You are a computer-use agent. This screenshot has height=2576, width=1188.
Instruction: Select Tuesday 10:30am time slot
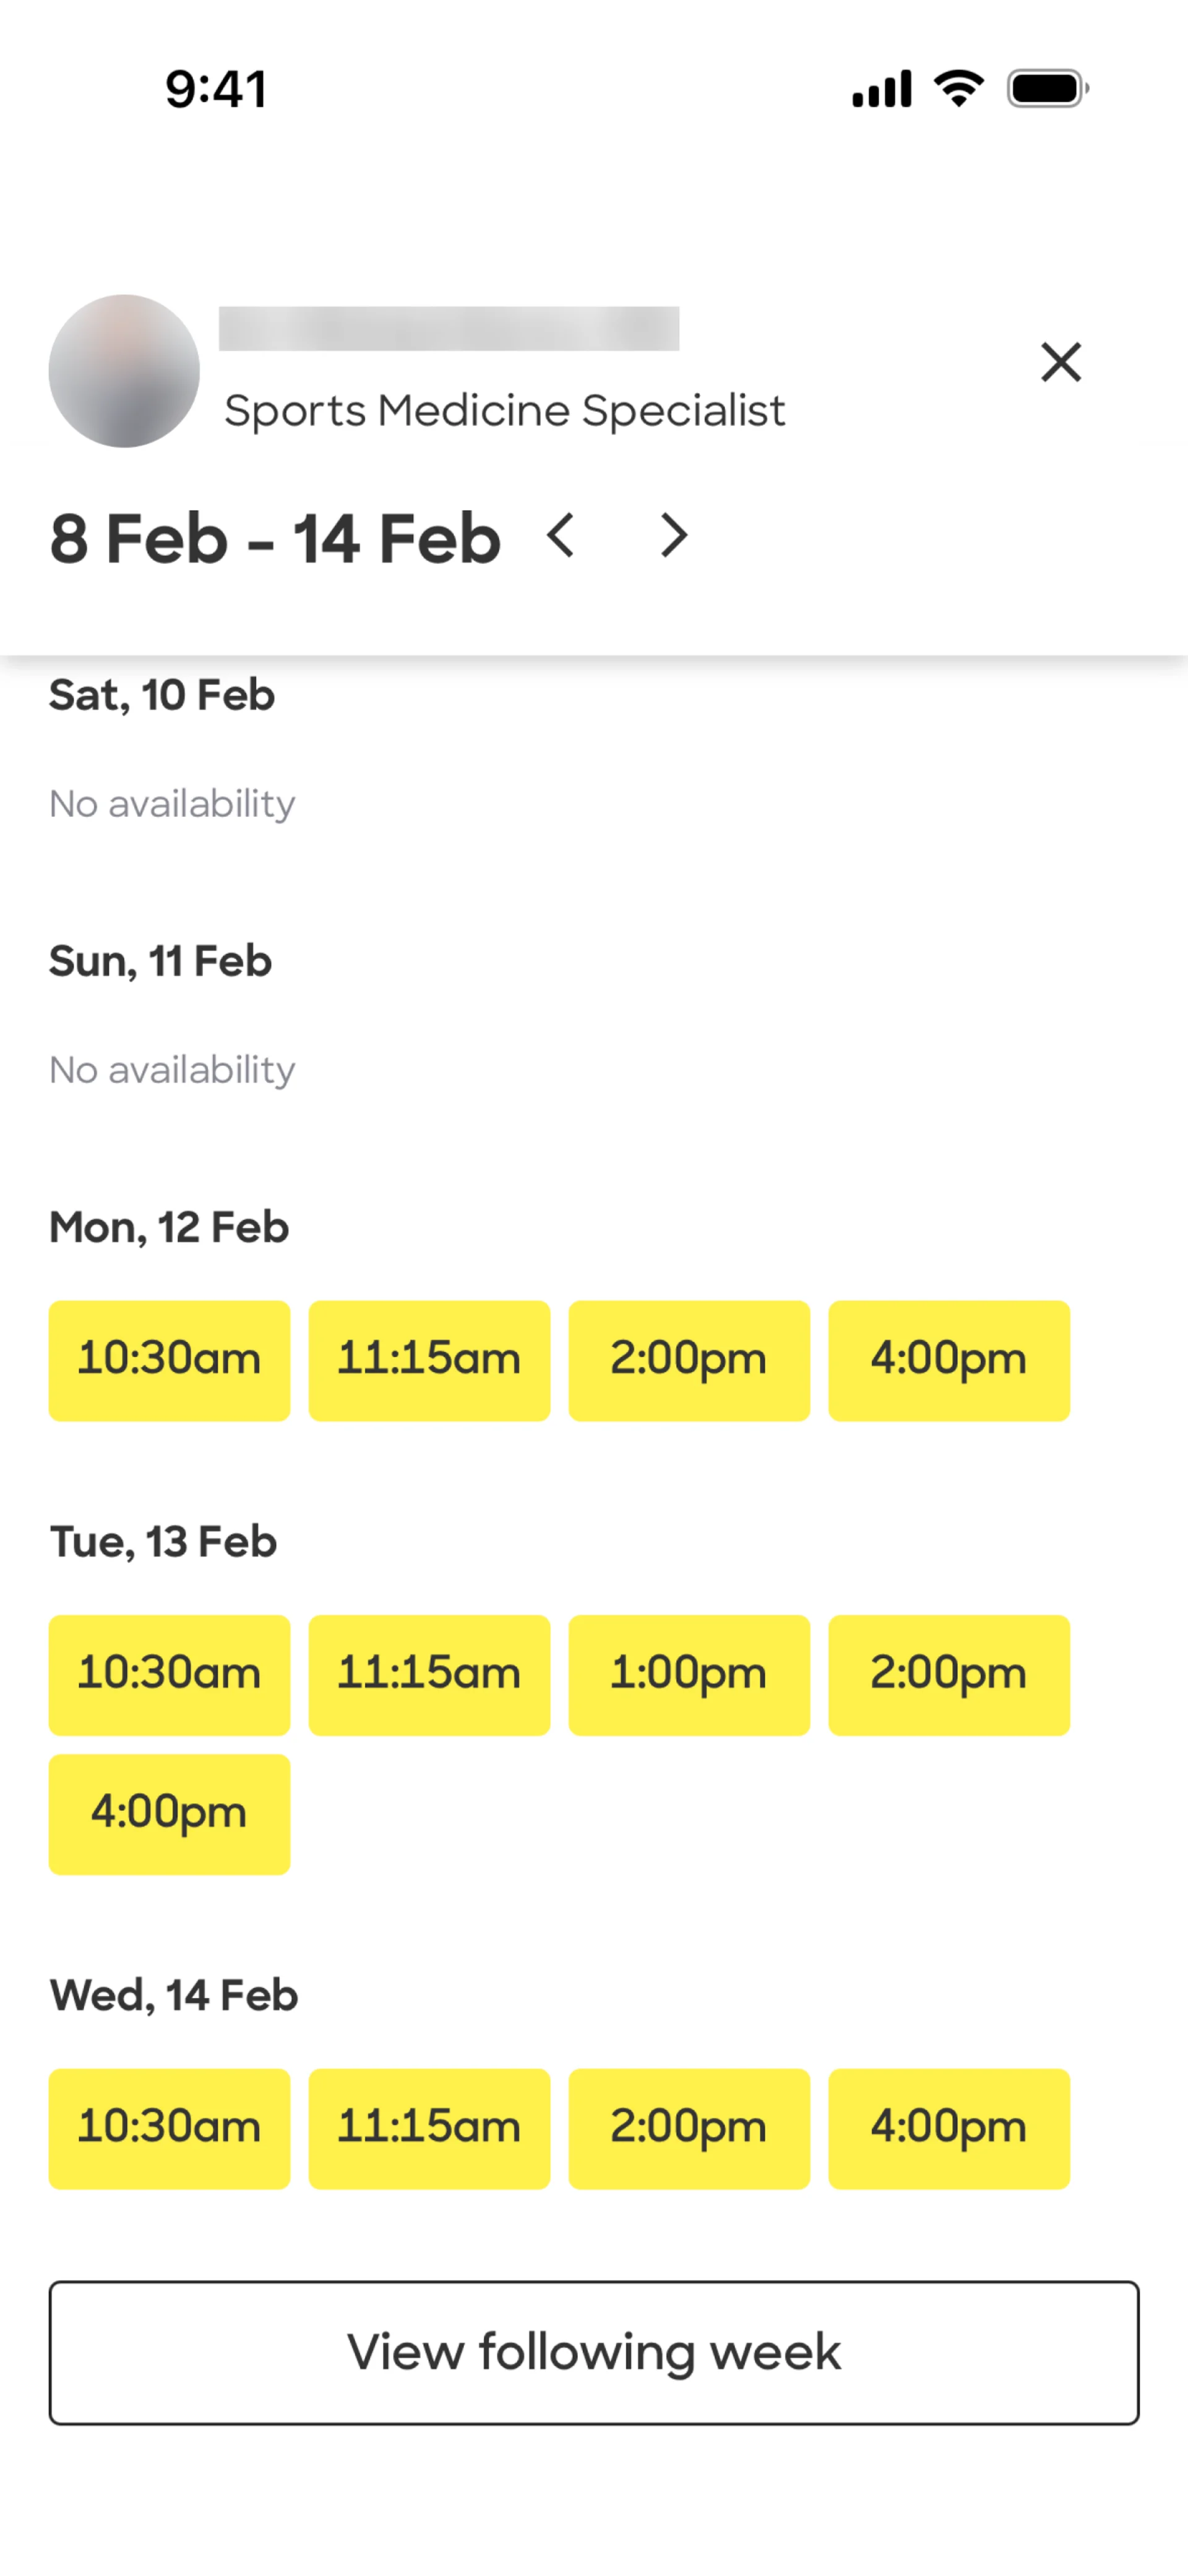169,1674
